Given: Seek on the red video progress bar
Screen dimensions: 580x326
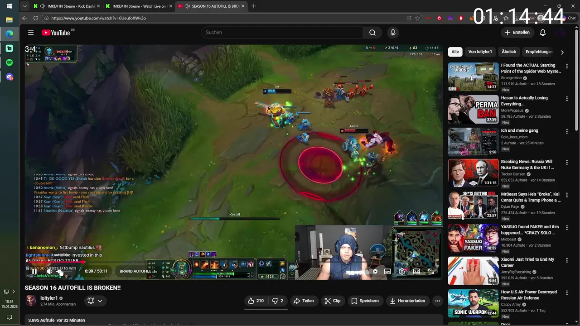Looking at the screenshot, I should 233,262.
